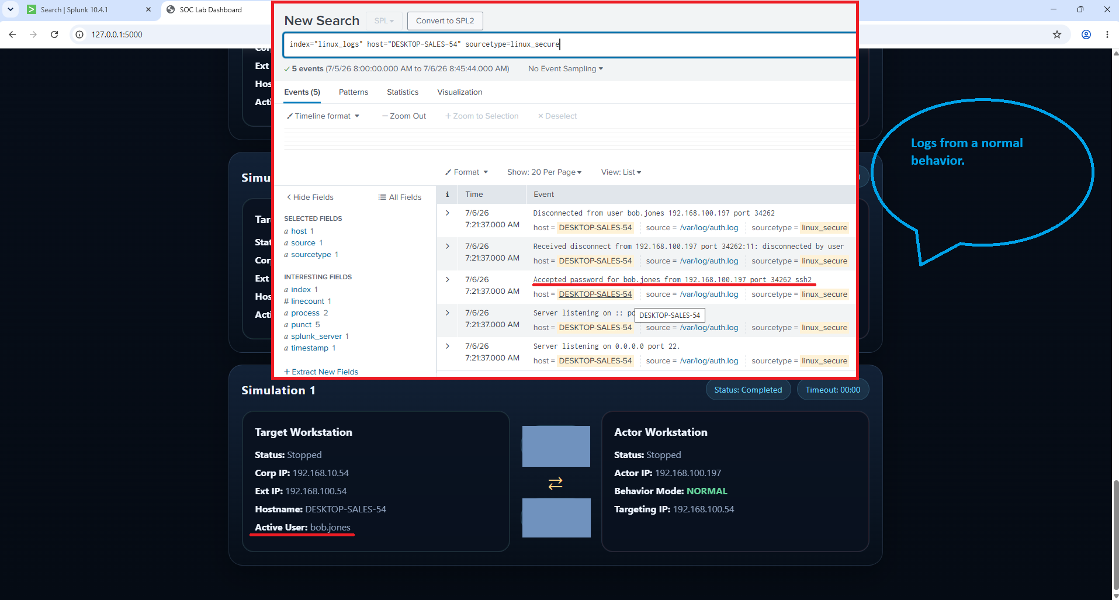Select the process field
Viewport: 1119px width, 600px height.
(306, 313)
